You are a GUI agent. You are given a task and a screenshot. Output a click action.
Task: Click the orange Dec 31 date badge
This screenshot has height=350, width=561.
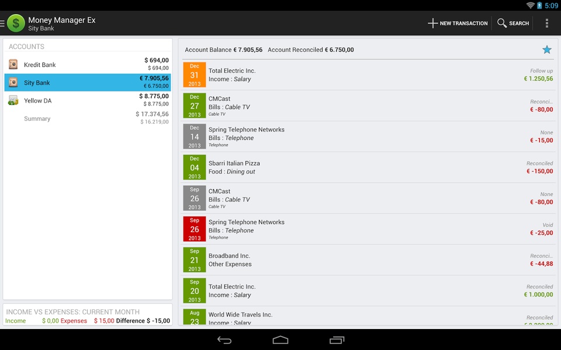[194, 75]
